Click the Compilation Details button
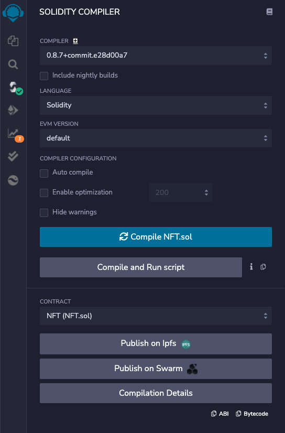Viewport: 285px width, 433px height. point(156,393)
